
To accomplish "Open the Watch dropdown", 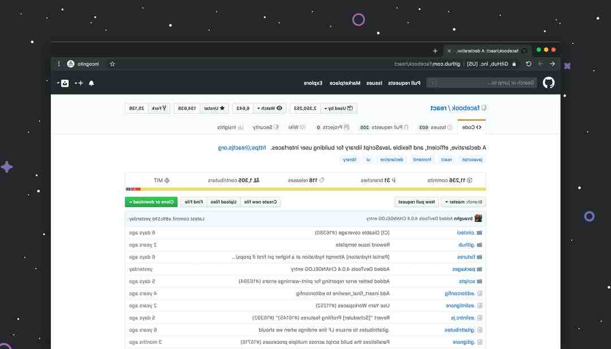I will (x=270, y=108).
